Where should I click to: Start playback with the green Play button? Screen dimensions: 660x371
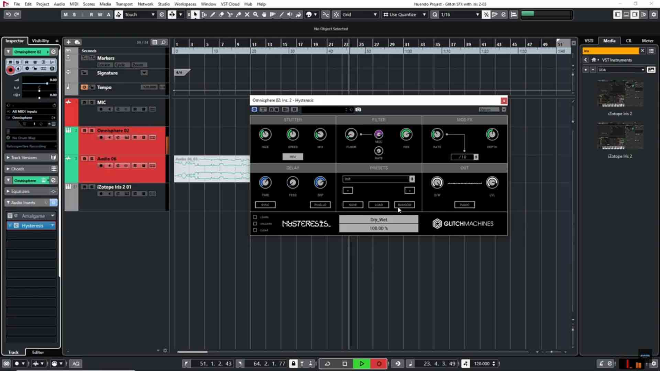(362, 363)
